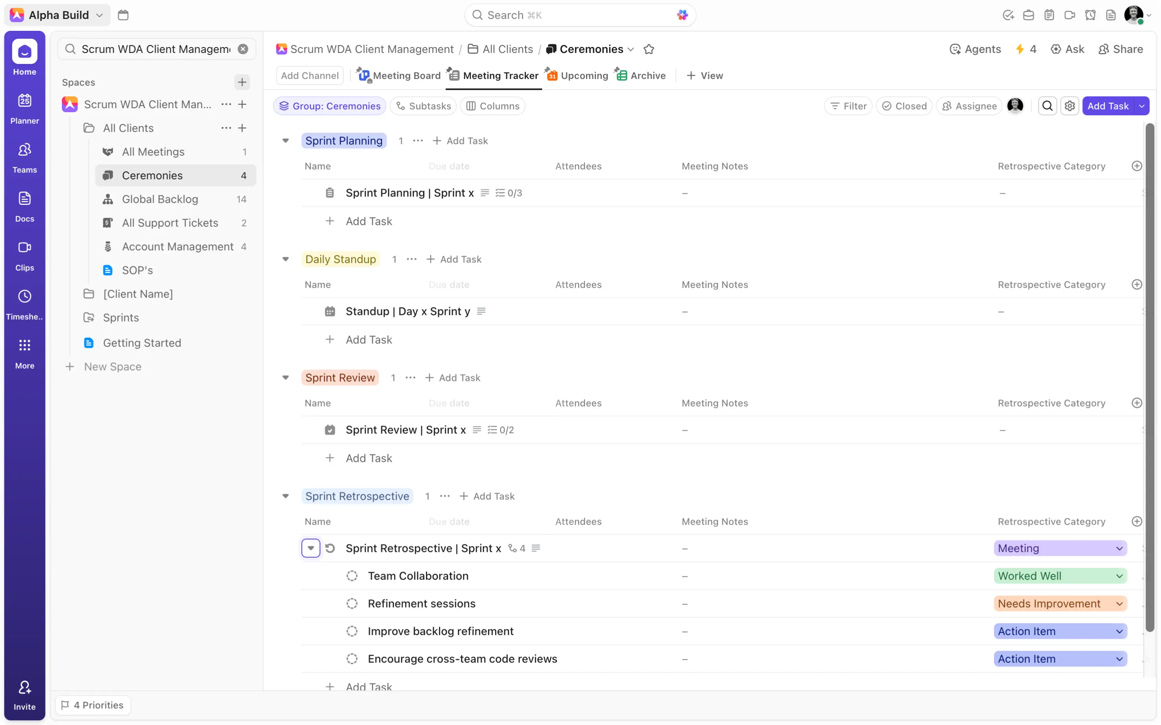1161x725 pixels.
Task: Toggle status circle for Refinement sessions
Action: tap(352, 604)
